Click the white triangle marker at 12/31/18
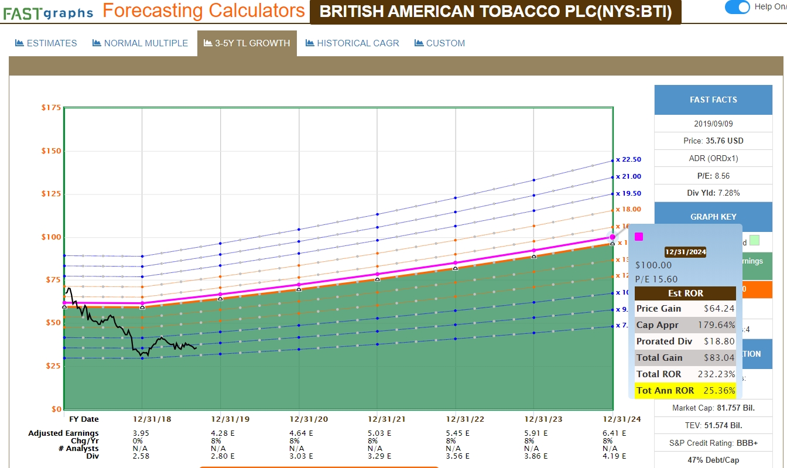787x468 pixels. click(142, 307)
